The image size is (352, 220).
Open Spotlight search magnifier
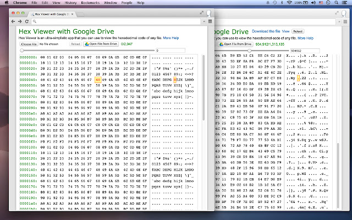[x=336, y=3]
